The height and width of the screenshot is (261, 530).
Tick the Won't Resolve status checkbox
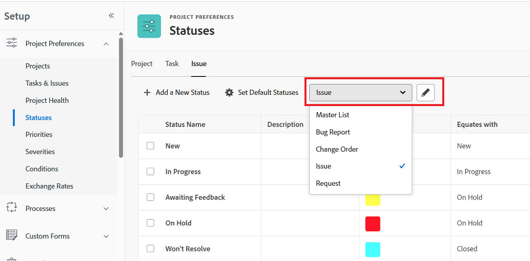[x=150, y=249]
